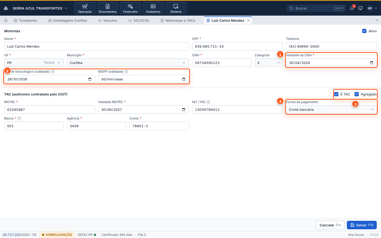Image resolution: width=381 pixels, height=238 pixels.
Task: Click the CPF input field
Action: 237,46
